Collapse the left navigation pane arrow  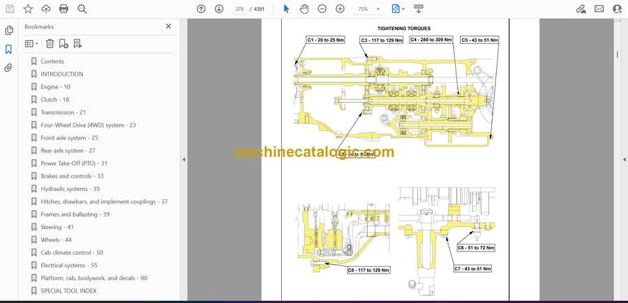coord(184,160)
